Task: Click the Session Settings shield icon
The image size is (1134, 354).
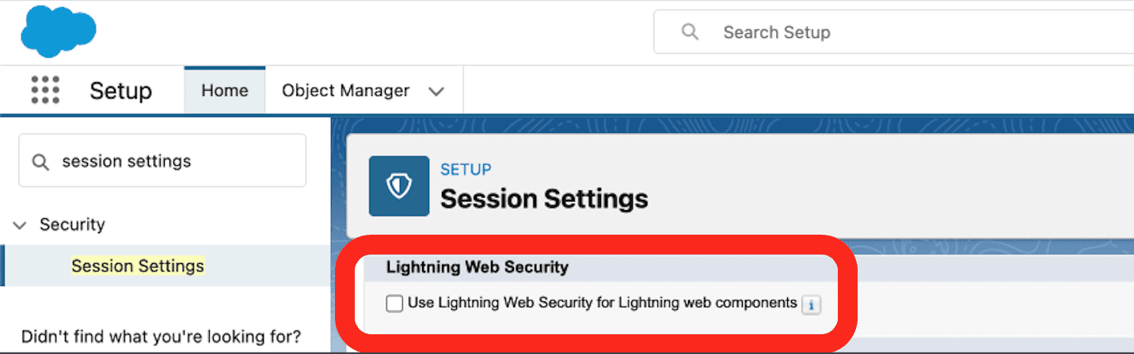Action: click(399, 186)
